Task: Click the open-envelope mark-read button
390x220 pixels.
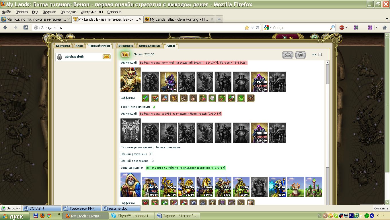Action: click(x=288, y=55)
